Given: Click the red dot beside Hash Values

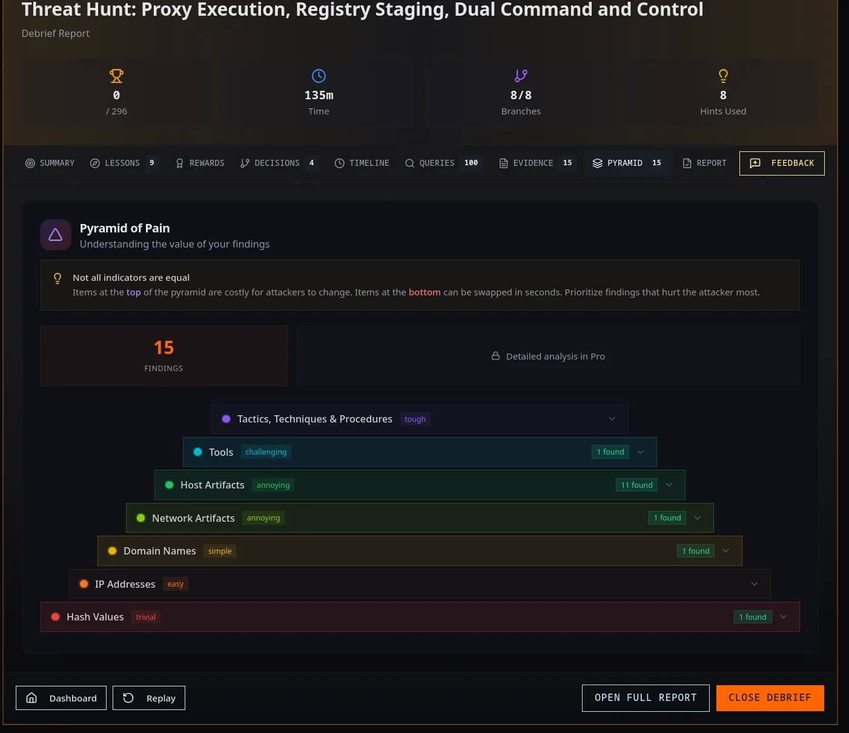Looking at the screenshot, I should pos(55,617).
